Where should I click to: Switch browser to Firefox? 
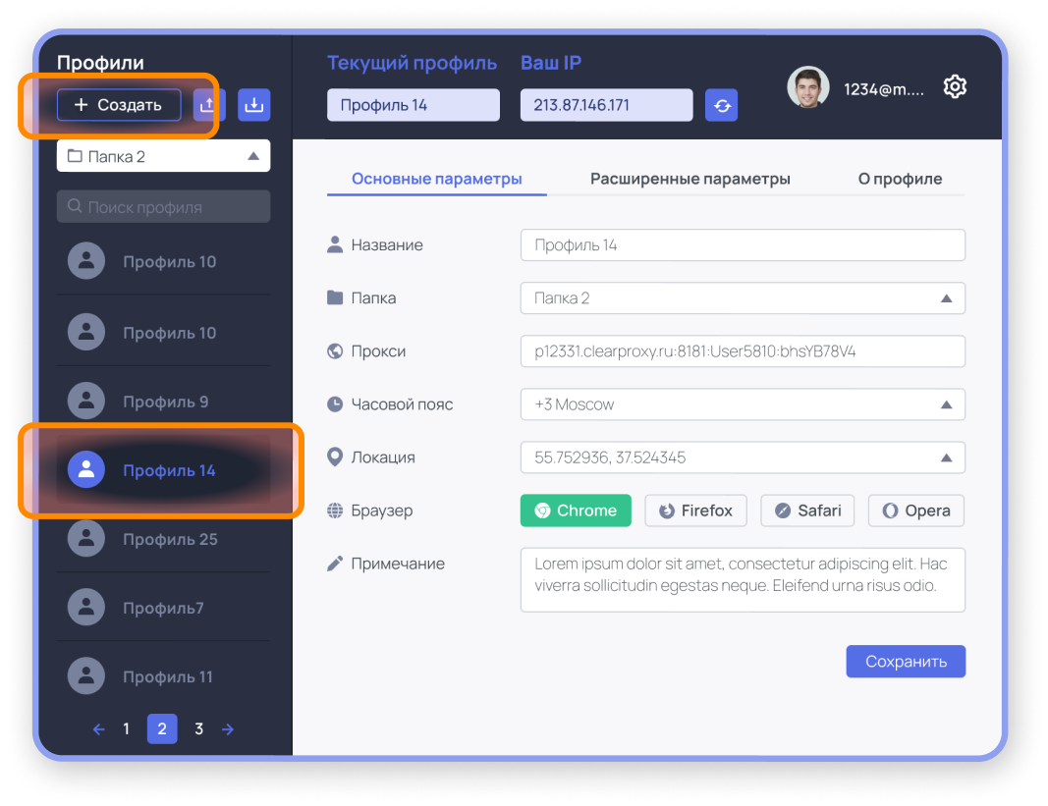tap(695, 510)
